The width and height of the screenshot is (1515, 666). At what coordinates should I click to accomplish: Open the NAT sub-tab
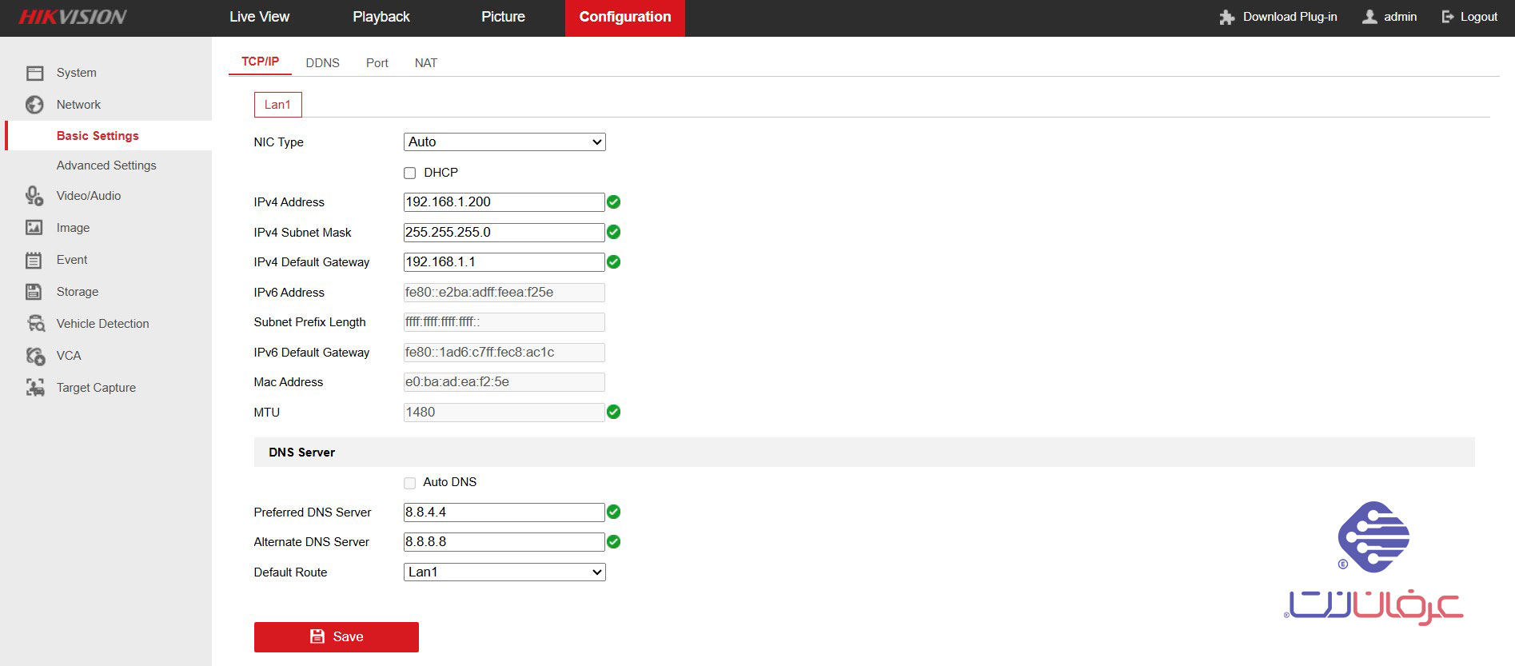tap(426, 63)
